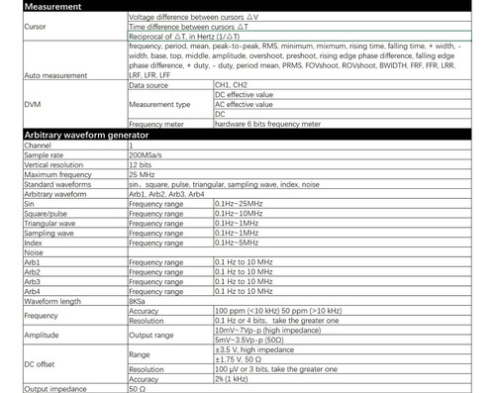Click the Sin row label
The width and height of the screenshot is (495, 393).
click(75, 204)
